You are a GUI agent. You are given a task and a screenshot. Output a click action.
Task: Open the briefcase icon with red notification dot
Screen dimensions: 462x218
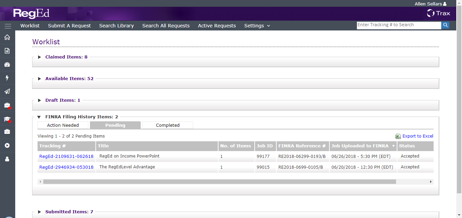7,105
